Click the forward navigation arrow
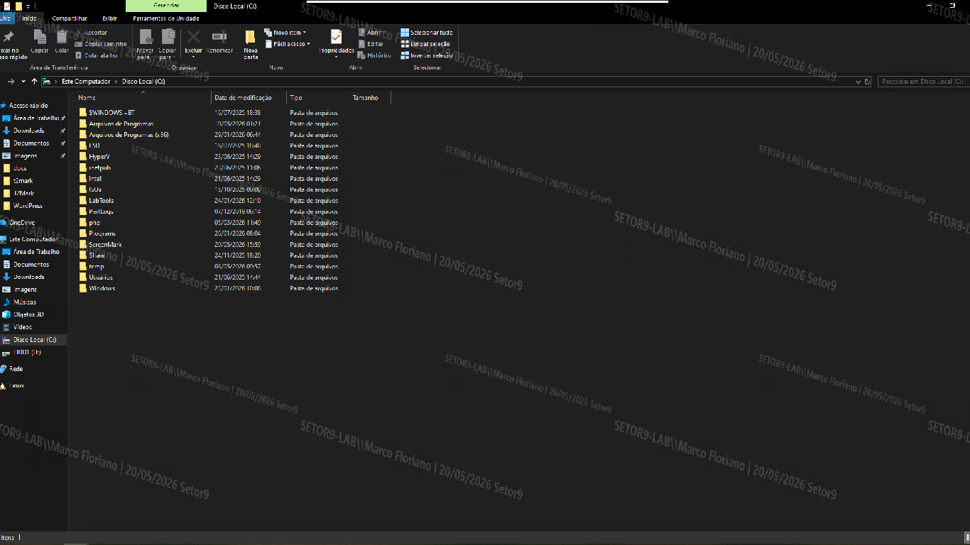The width and height of the screenshot is (970, 545). [11, 82]
